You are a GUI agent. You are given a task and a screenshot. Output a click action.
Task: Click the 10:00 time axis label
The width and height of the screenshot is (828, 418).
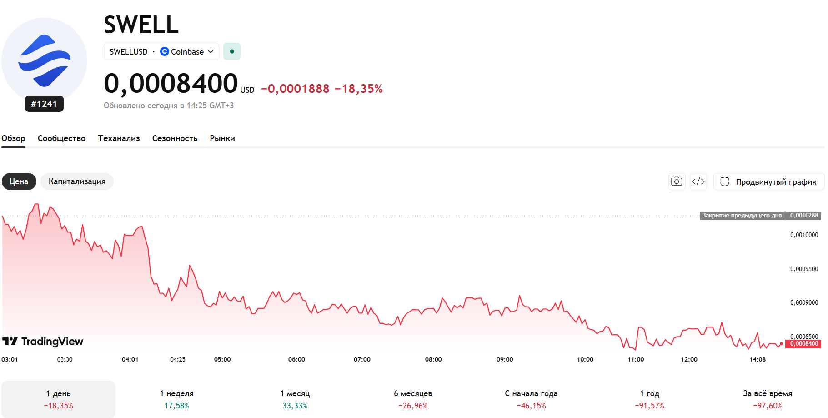585,359
